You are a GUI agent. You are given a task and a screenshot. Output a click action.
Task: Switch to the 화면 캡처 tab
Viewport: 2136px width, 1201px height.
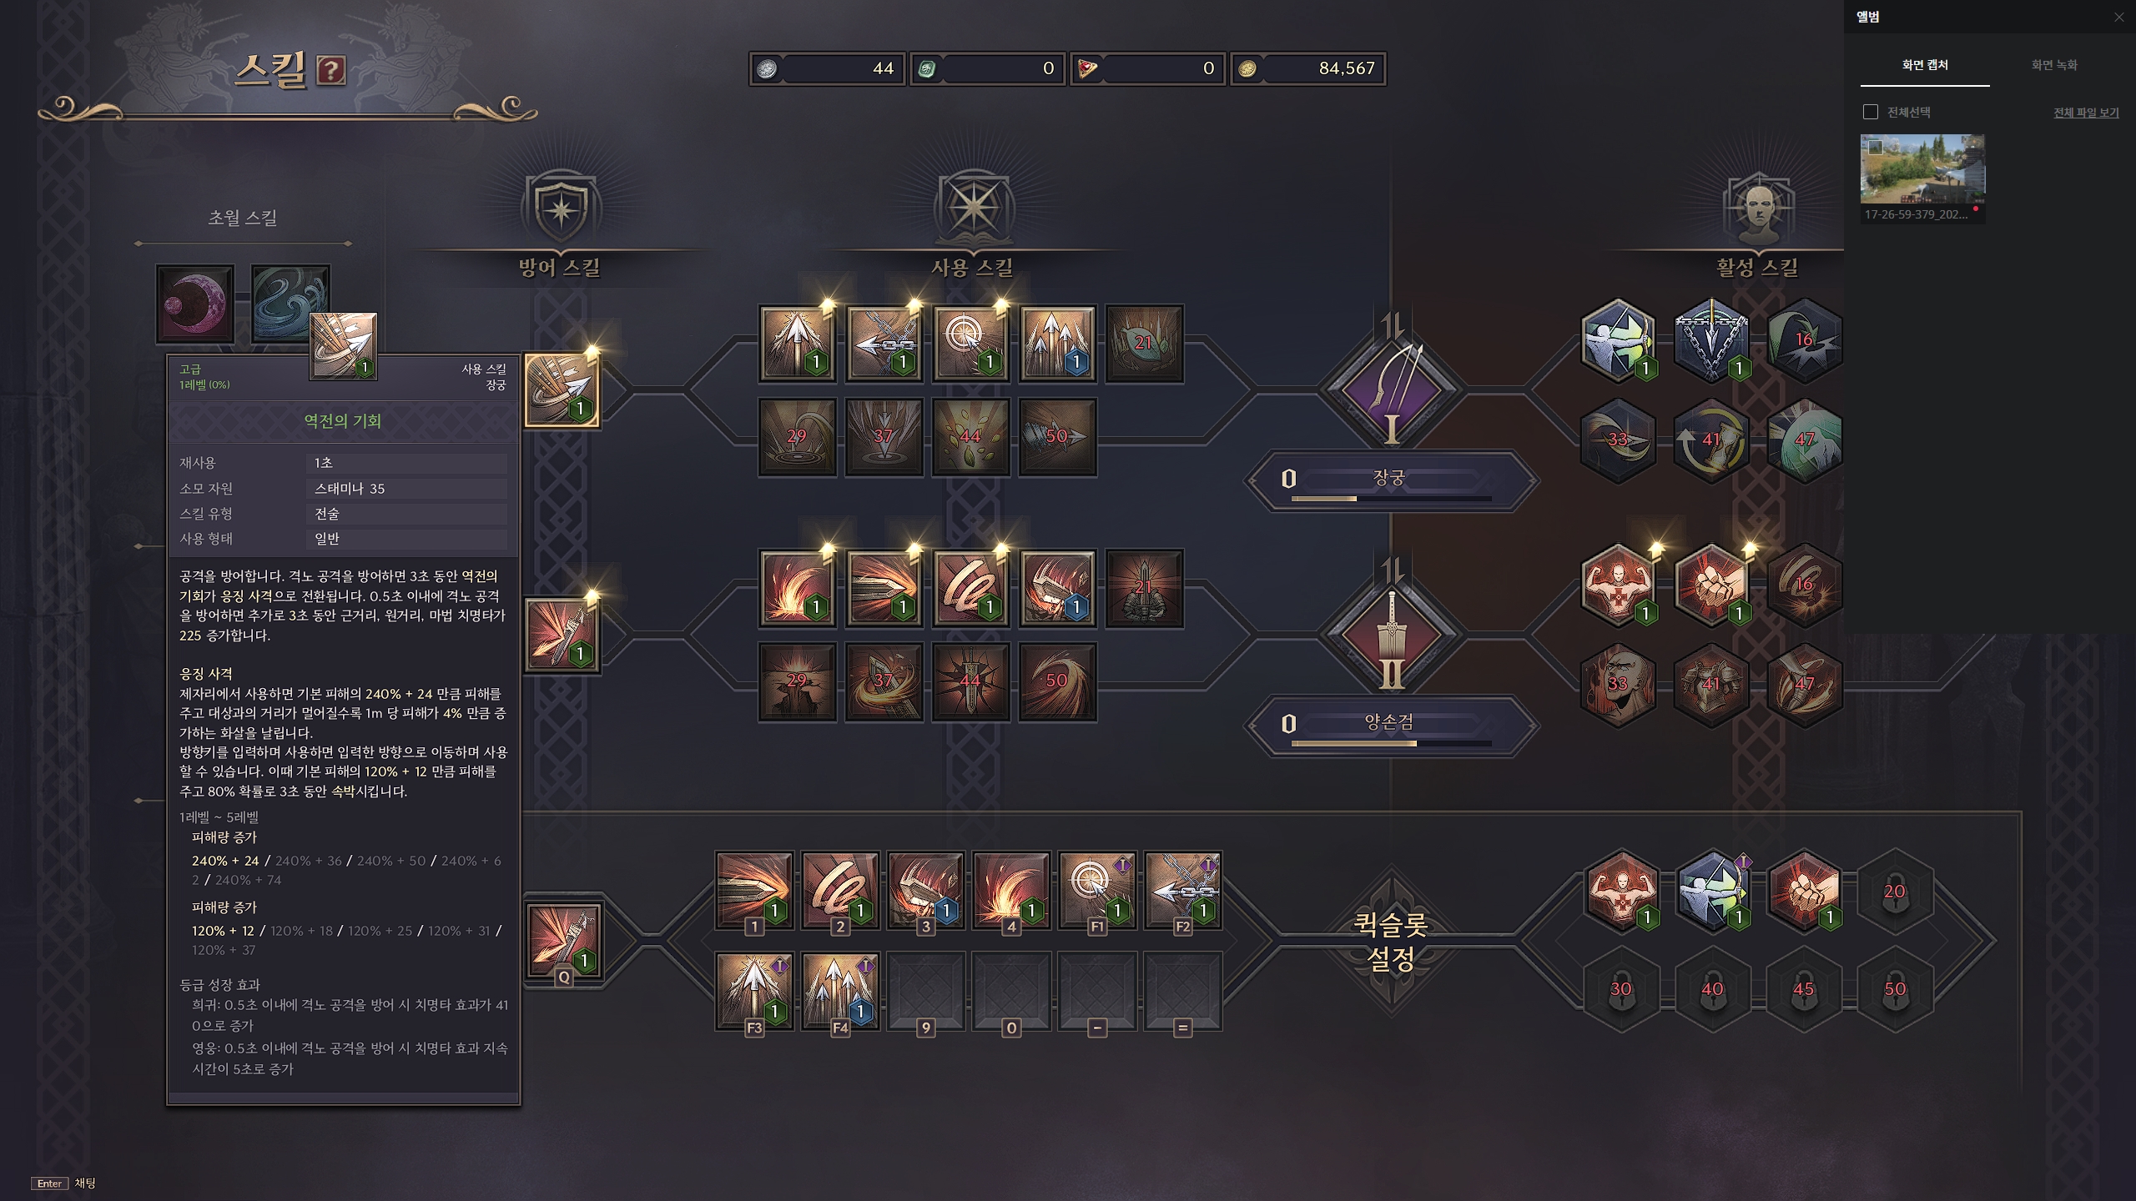coord(1925,65)
